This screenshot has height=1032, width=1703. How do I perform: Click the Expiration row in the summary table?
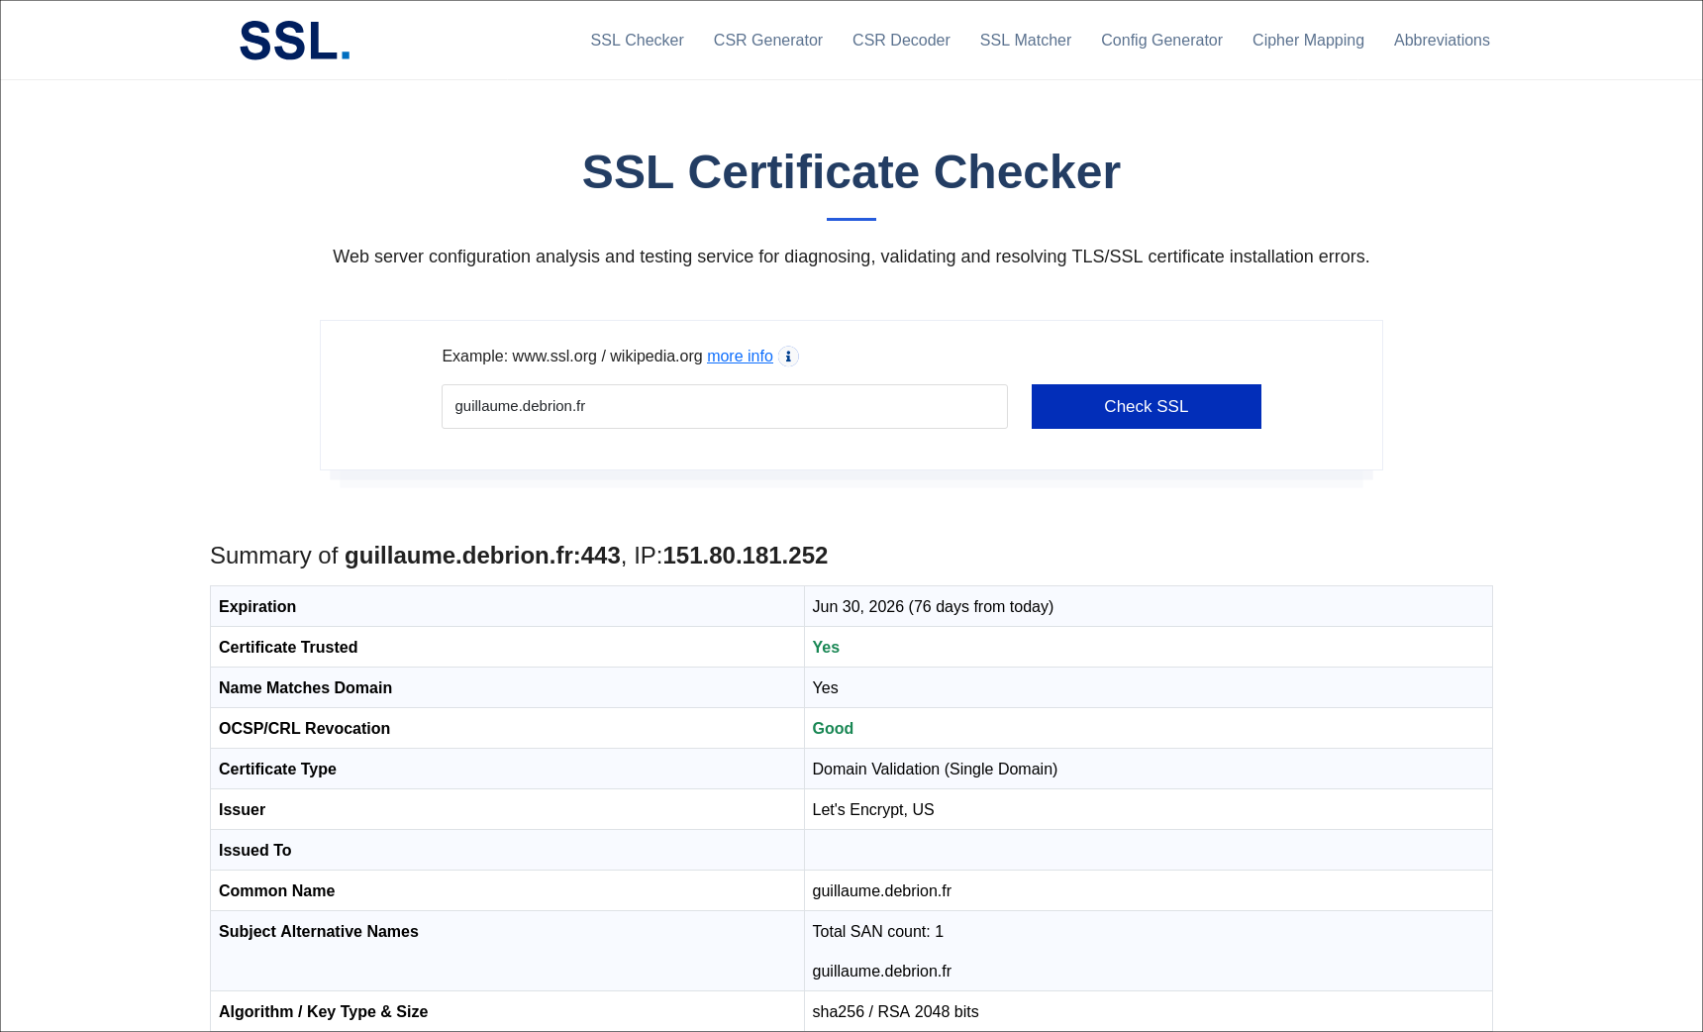point(256,606)
